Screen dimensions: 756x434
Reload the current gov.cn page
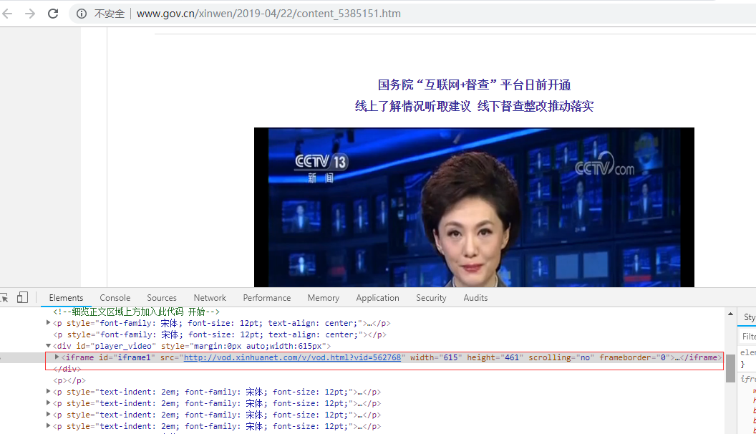click(x=53, y=14)
